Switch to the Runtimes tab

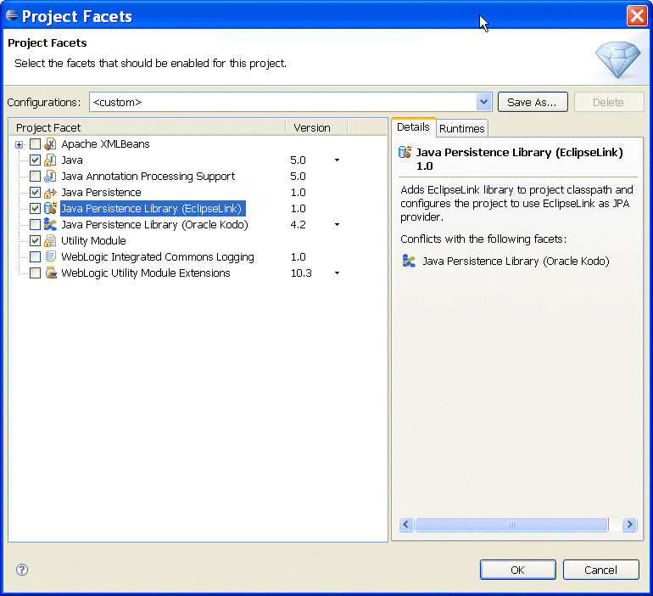click(462, 128)
